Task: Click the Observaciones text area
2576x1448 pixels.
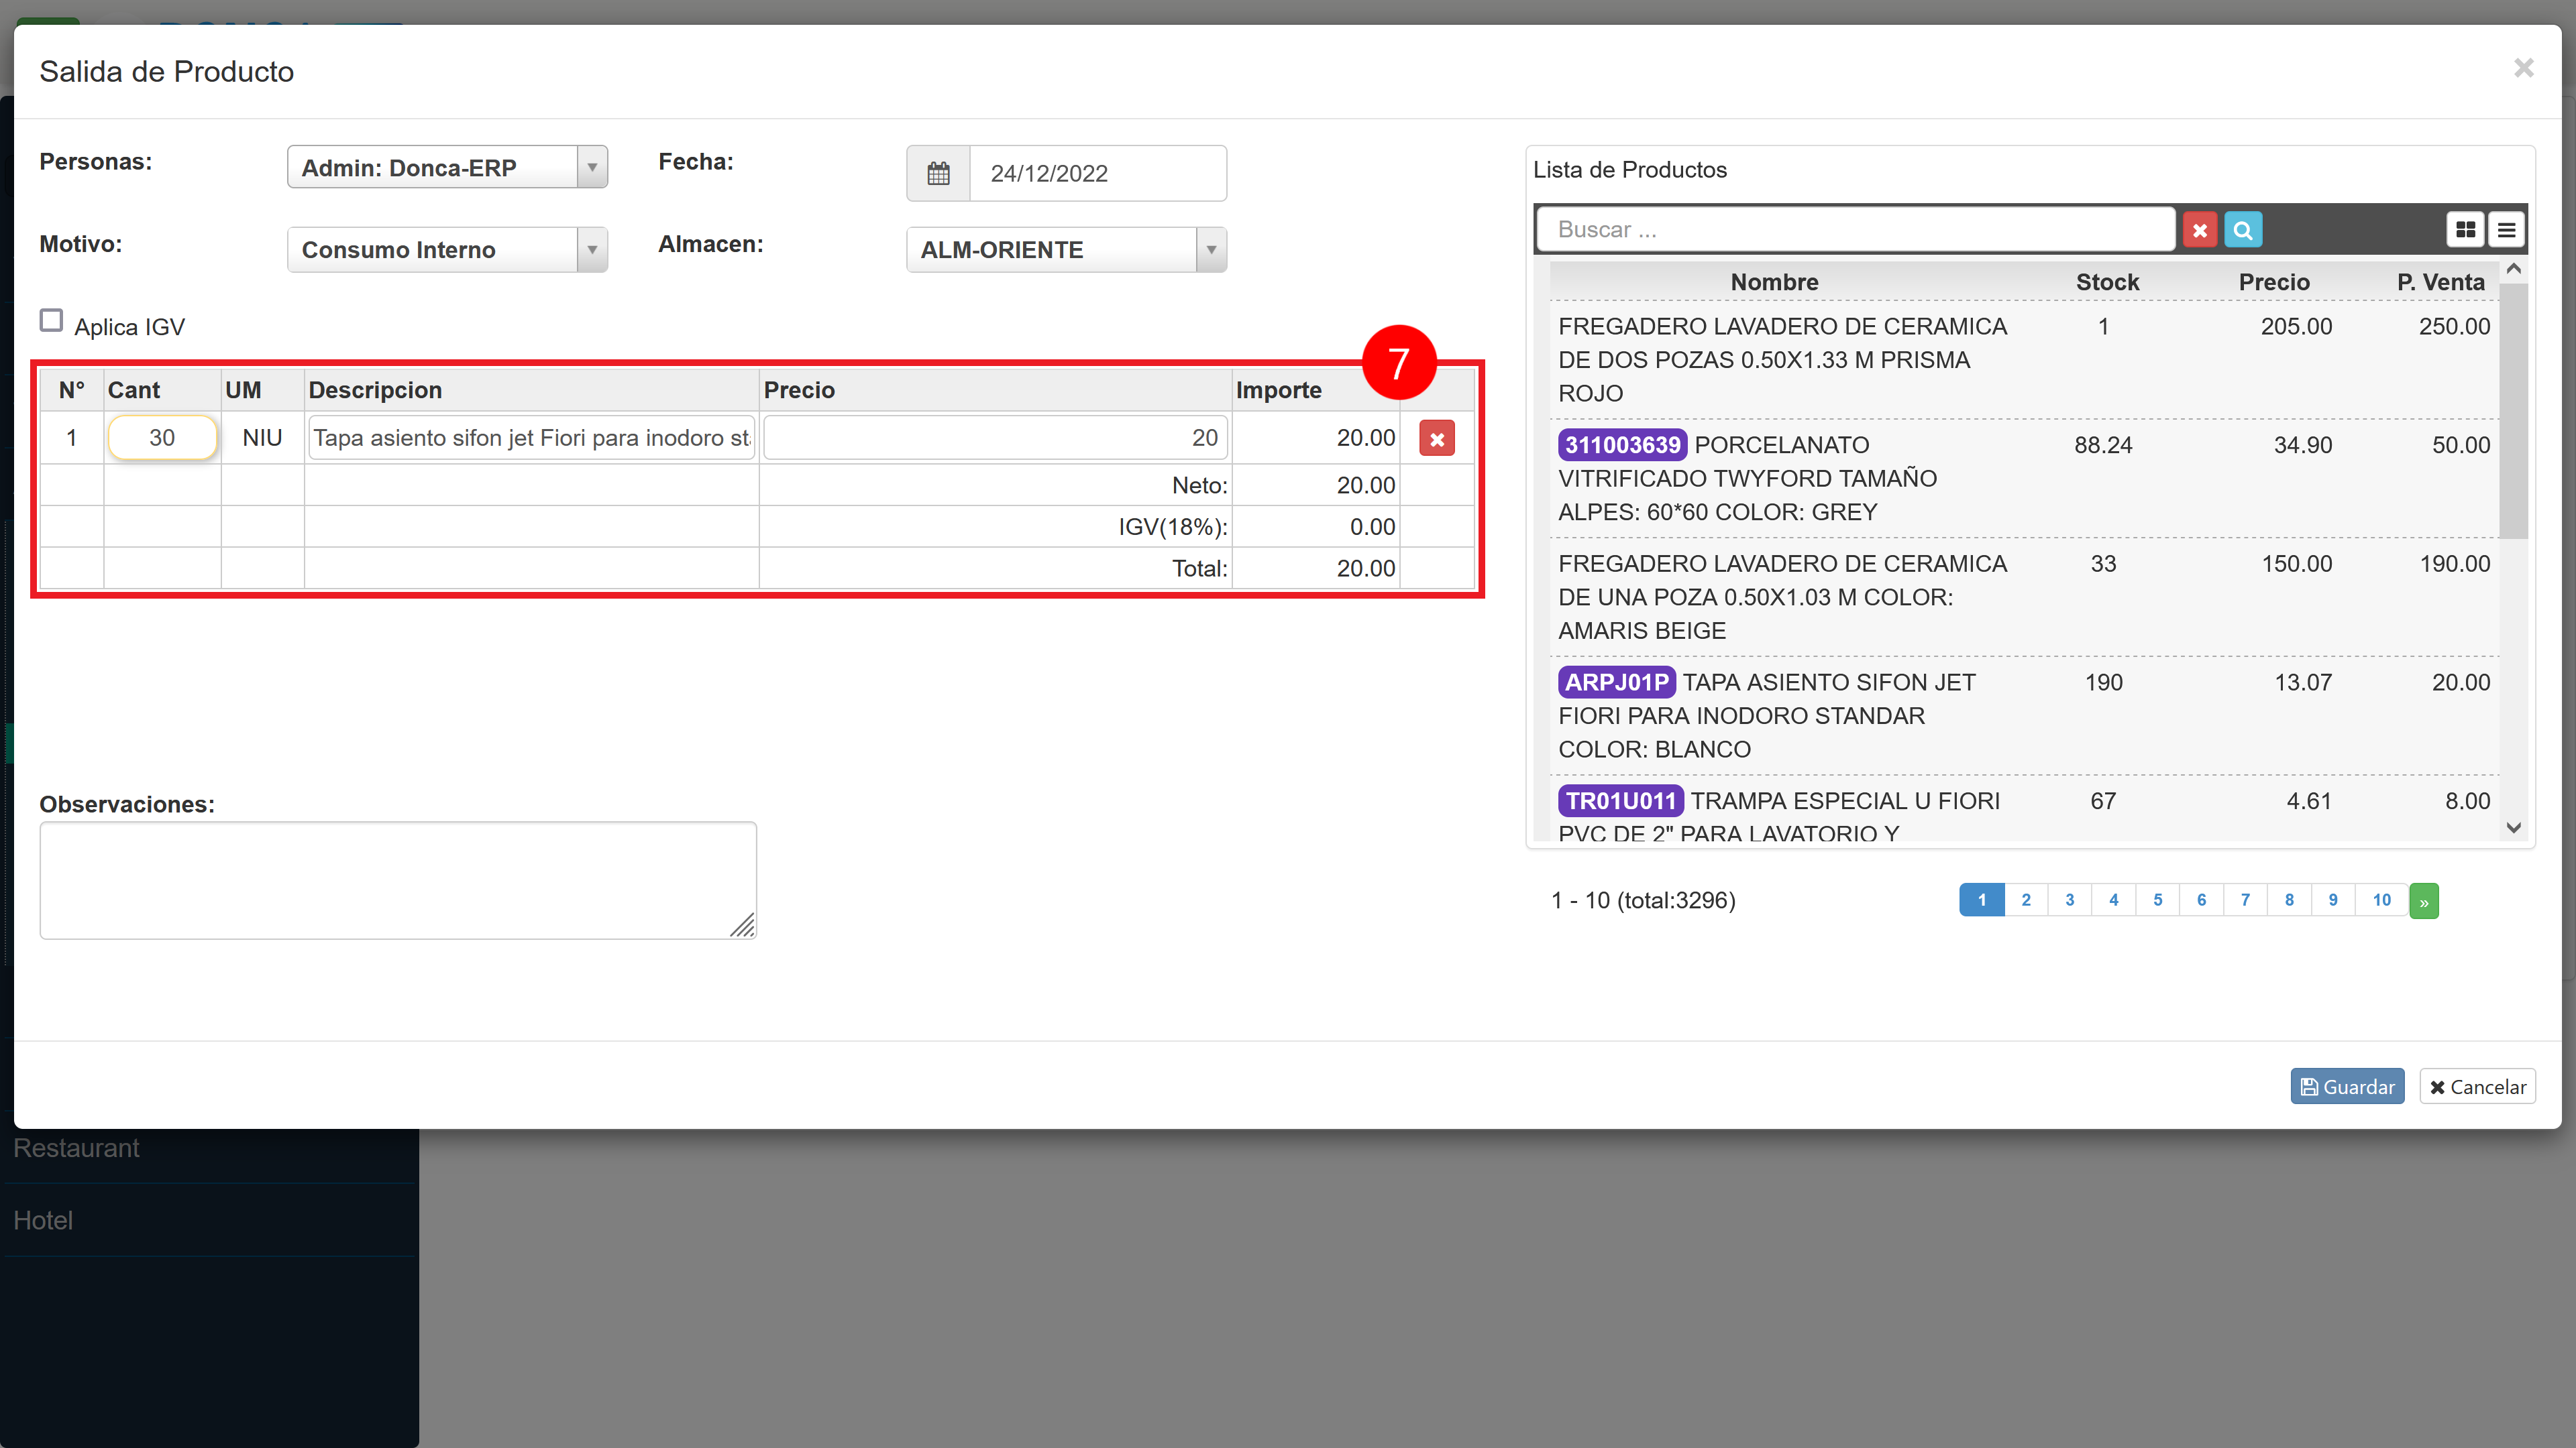Action: pos(398,880)
